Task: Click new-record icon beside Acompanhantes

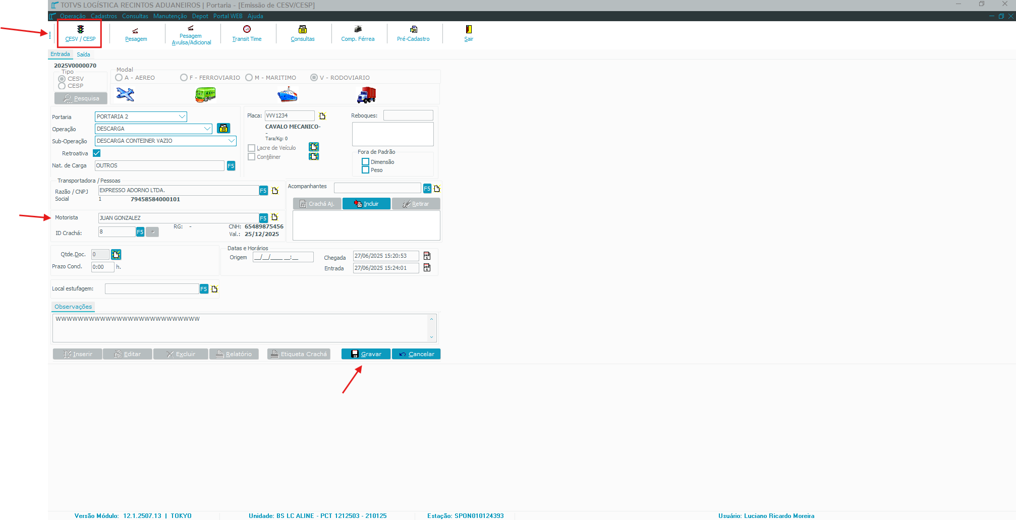Action: (437, 189)
